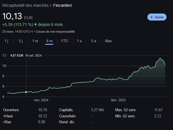Open the Récapitulatif des marchés breadcrumb link
The height and width of the screenshot is (130, 173).
(x=25, y=5)
